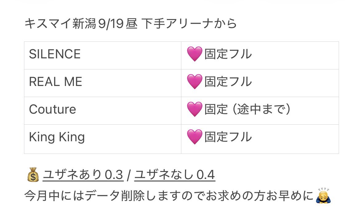Select the REAL ME table cell
The width and height of the screenshot is (363, 222).
point(103,83)
